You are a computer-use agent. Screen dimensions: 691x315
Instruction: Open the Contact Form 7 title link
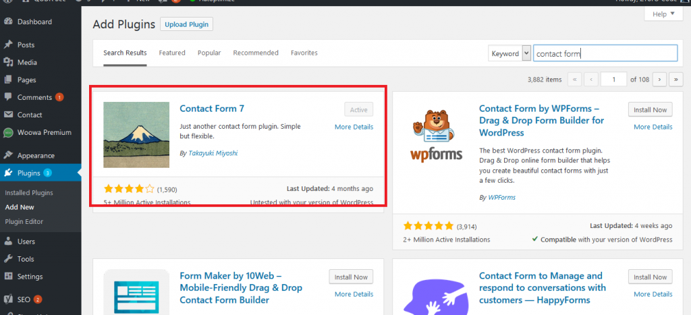click(212, 109)
